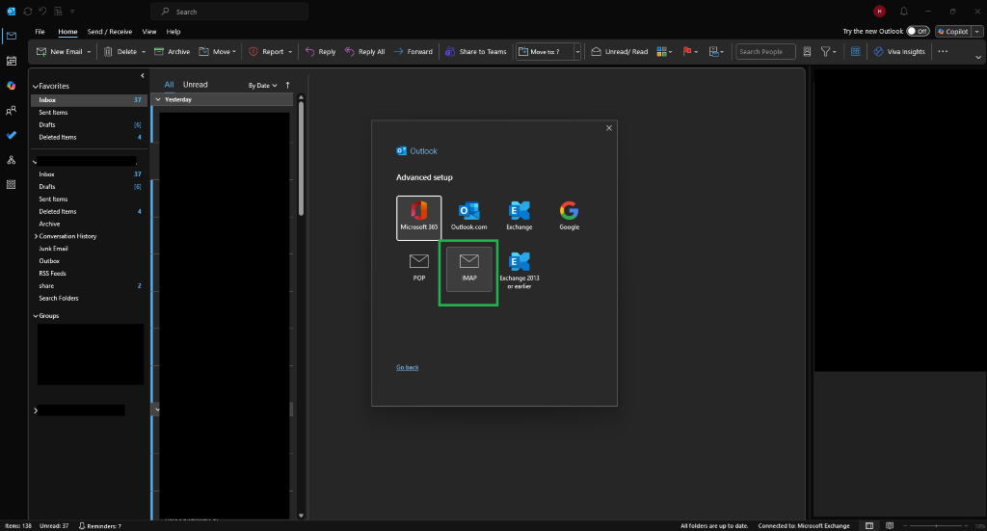The height and width of the screenshot is (531, 987).
Task: Click the Search box at top
Action: click(x=229, y=12)
